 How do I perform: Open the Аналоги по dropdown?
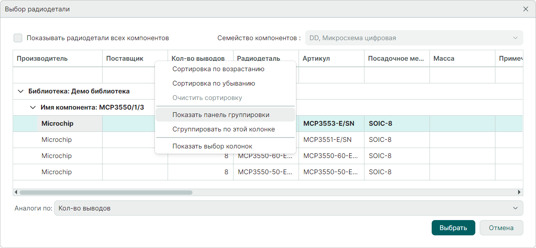pyautogui.click(x=288, y=208)
